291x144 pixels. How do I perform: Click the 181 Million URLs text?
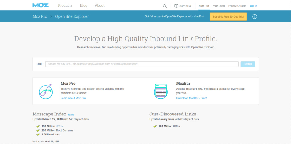pyautogui.click(x=169, y=126)
